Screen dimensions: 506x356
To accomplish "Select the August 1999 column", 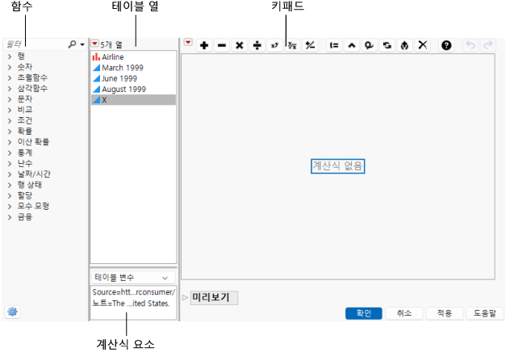I will coord(133,89).
